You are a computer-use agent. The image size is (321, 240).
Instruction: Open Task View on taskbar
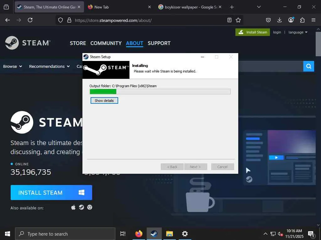pyautogui.click(x=123, y=234)
